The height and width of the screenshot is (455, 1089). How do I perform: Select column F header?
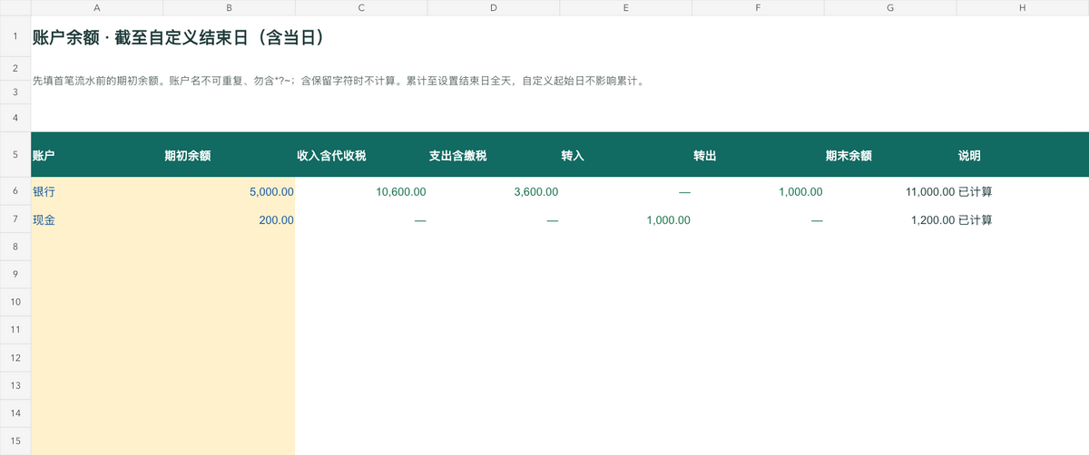tap(758, 7)
